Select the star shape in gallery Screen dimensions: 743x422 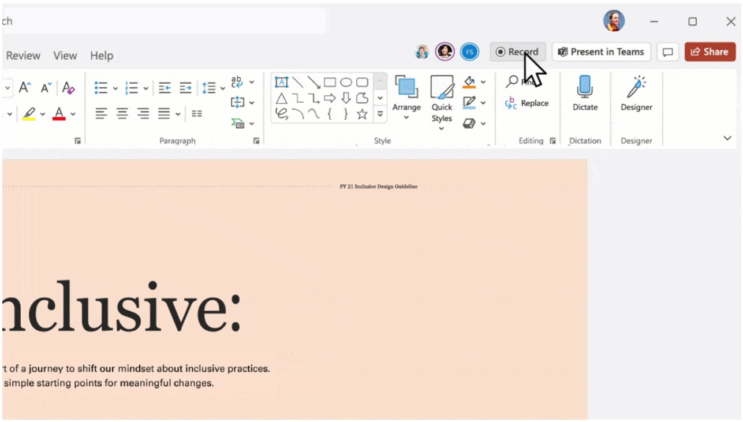(362, 114)
